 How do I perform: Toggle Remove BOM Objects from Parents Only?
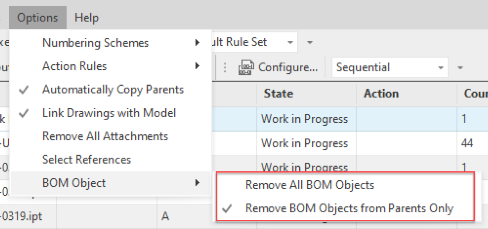tap(349, 208)
